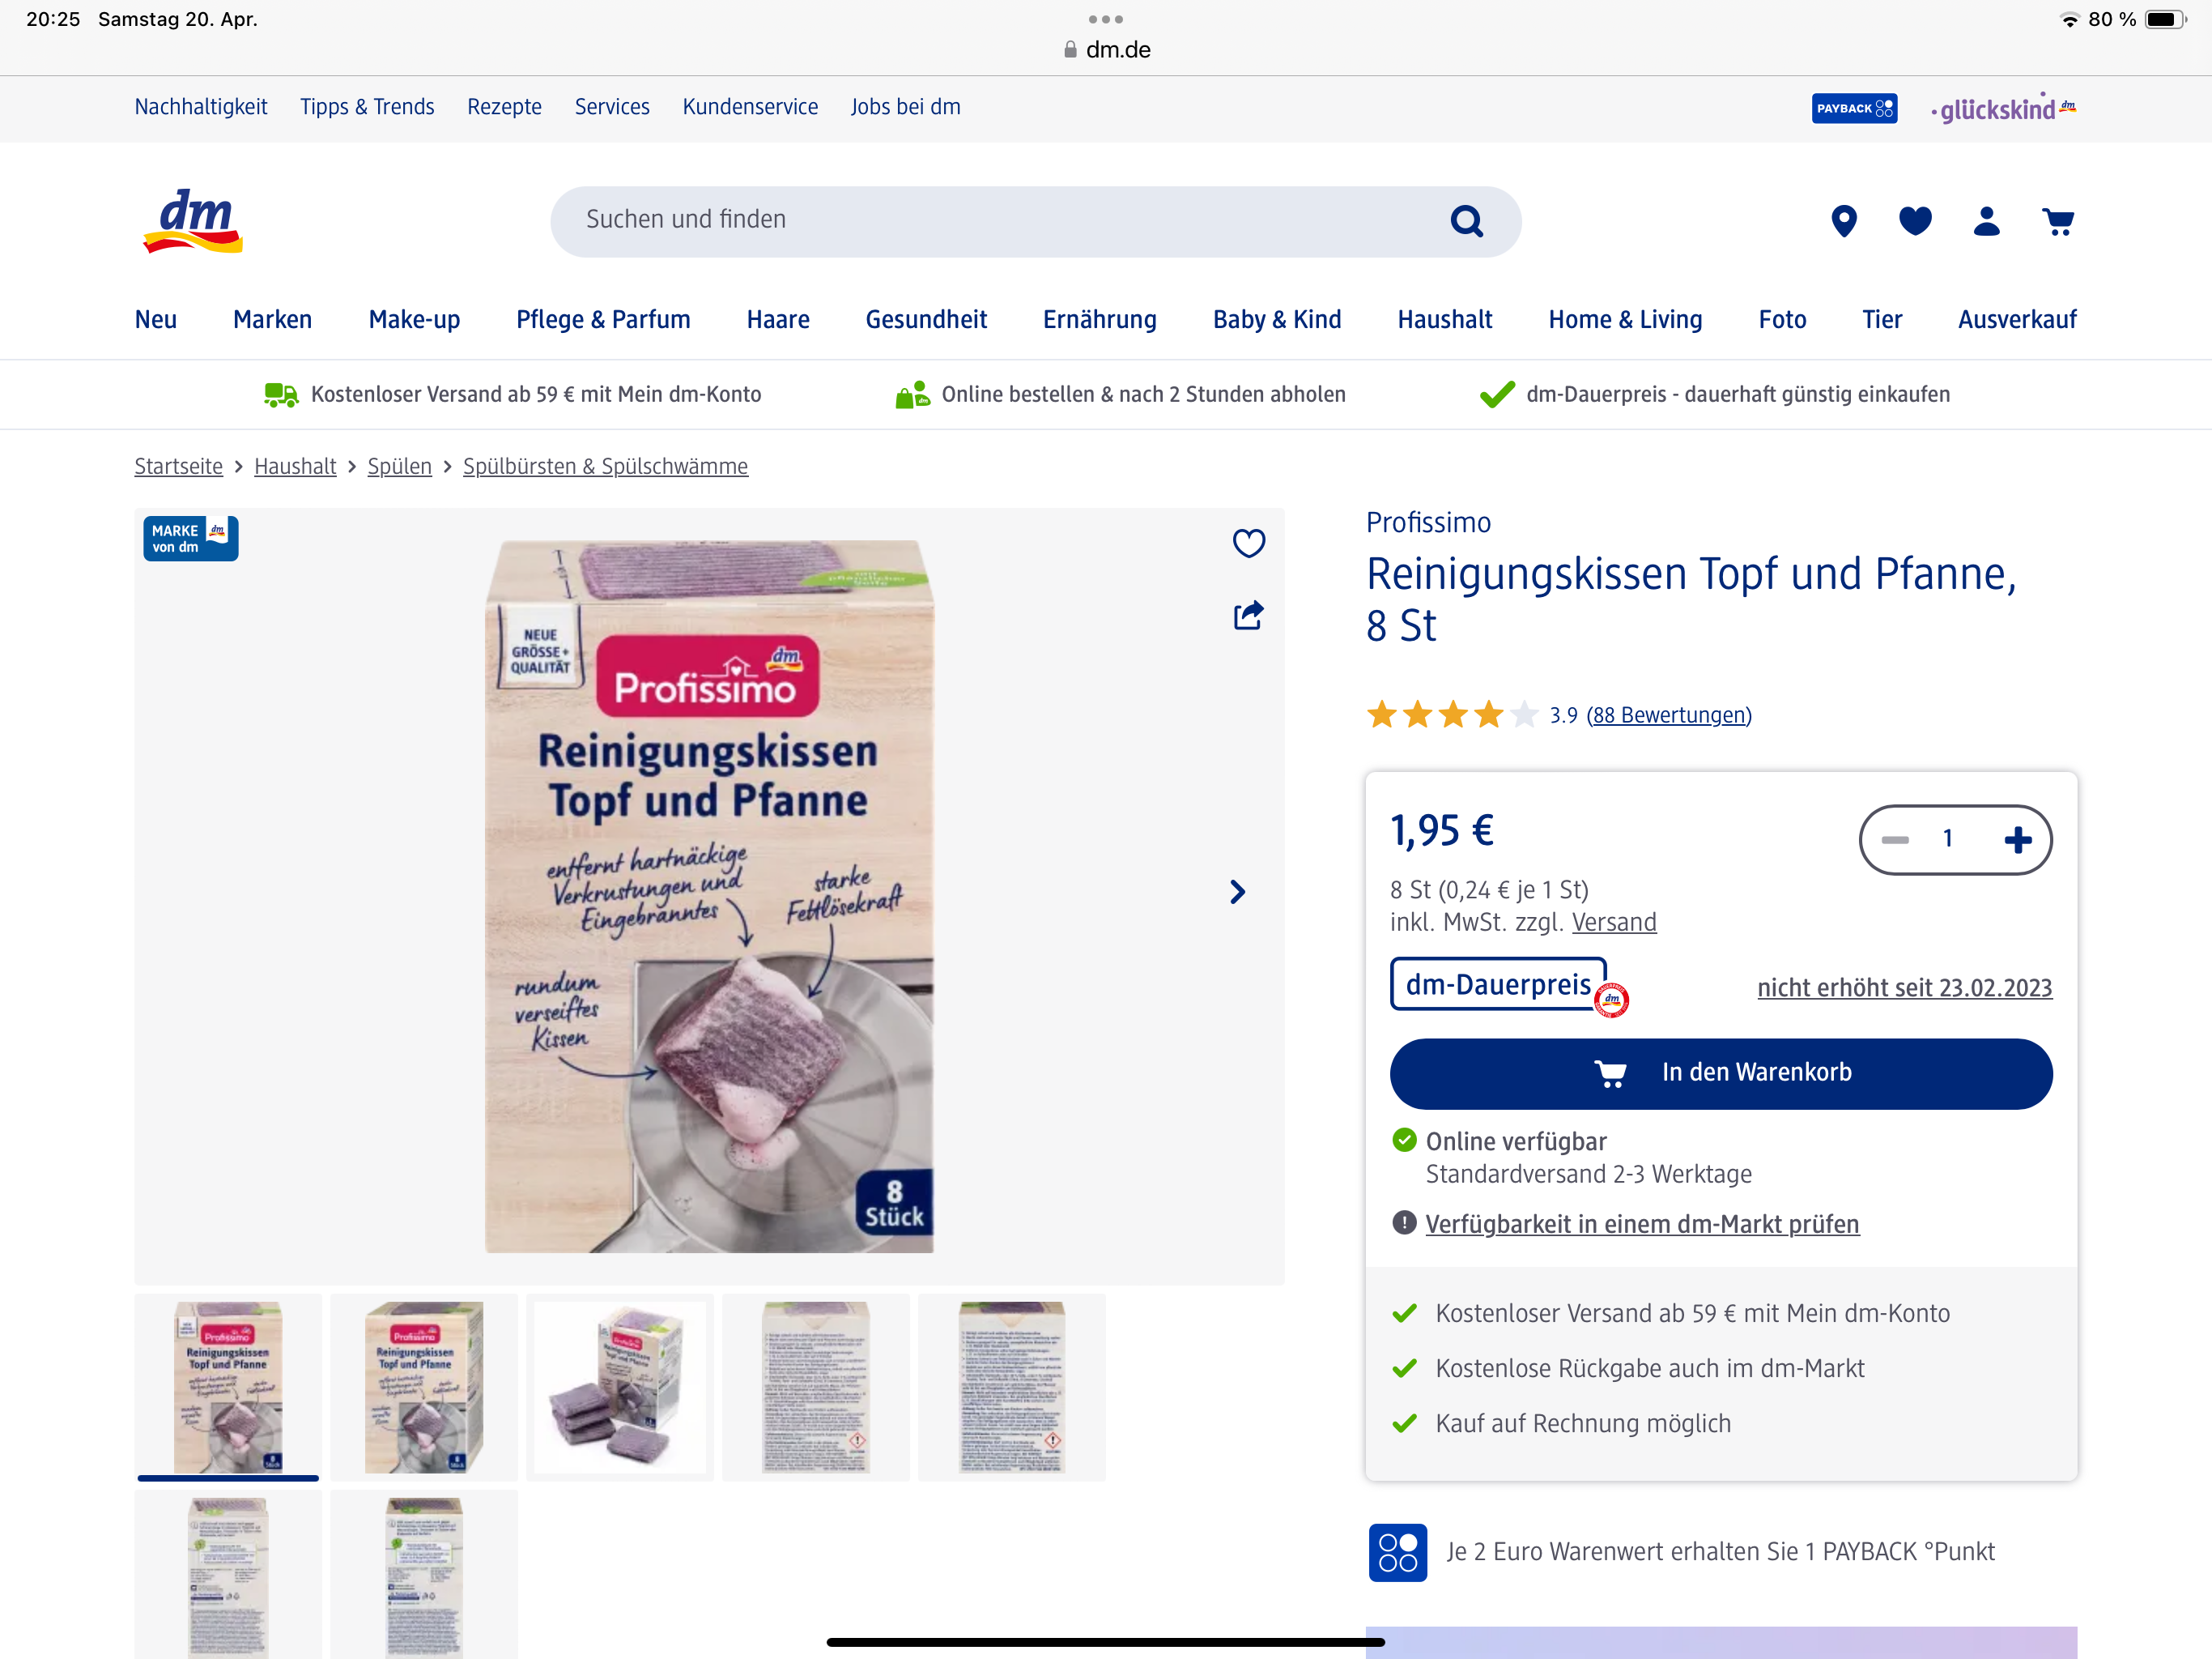Share the product via share icon
Viewport: 2212px width, 1659px height.
[1248, 614]
